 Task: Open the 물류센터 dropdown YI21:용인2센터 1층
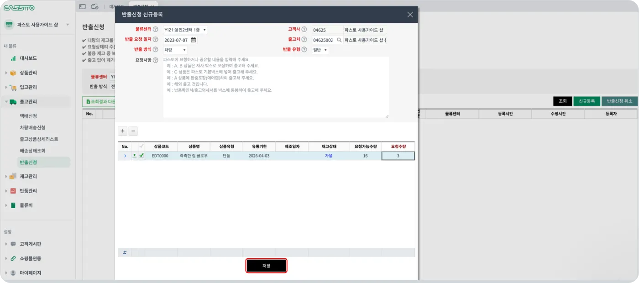185,30
